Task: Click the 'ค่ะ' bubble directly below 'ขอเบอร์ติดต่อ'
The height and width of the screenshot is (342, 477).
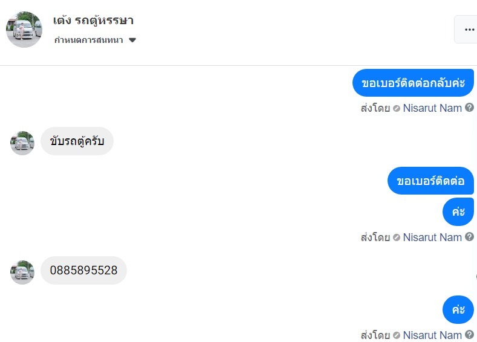Action: click(x=458, y=211)
